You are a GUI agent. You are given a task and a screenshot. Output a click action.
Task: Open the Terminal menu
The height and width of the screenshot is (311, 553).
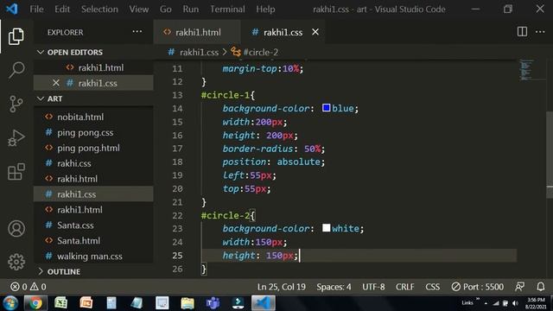tap(227, 9)
